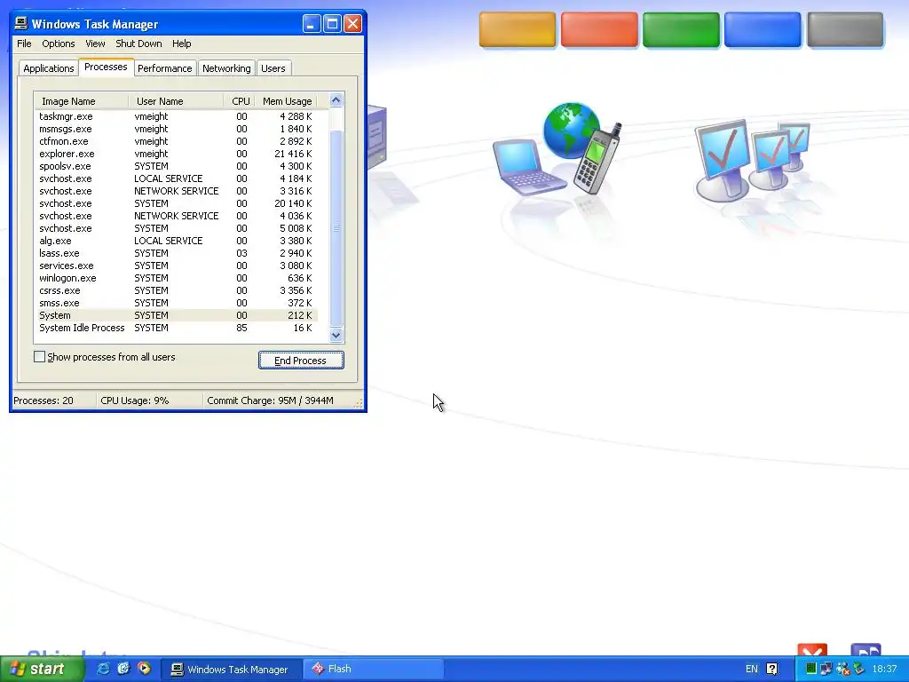Switch to the Users tab
909x682 pixels.
(x=273, y=68)
